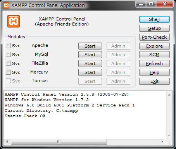Open the Mercury Admin button

118,72
